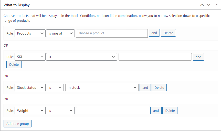Click 'and' button in SKU rule

point(198,57)
